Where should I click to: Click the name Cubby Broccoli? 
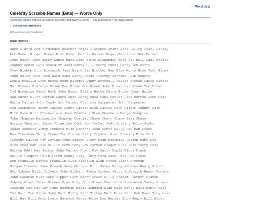click(x=100, y=81)
